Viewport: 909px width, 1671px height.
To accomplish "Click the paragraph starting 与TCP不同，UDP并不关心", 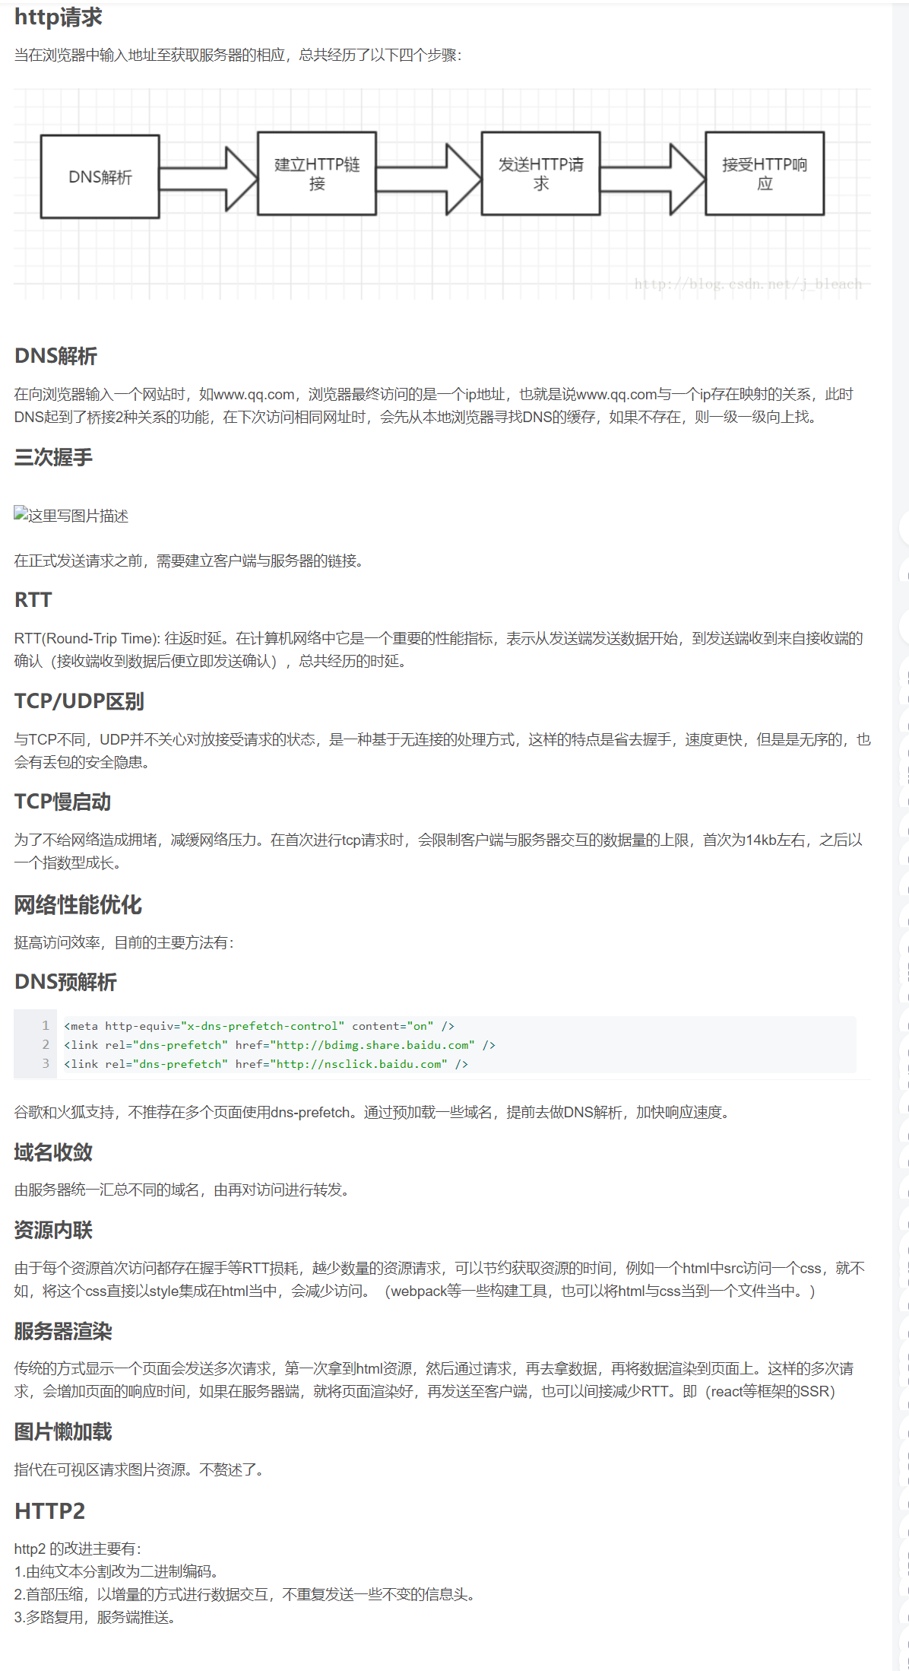I will pos(442,751).
